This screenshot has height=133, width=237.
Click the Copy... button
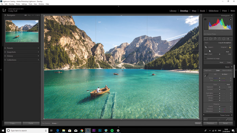point(13,123)
